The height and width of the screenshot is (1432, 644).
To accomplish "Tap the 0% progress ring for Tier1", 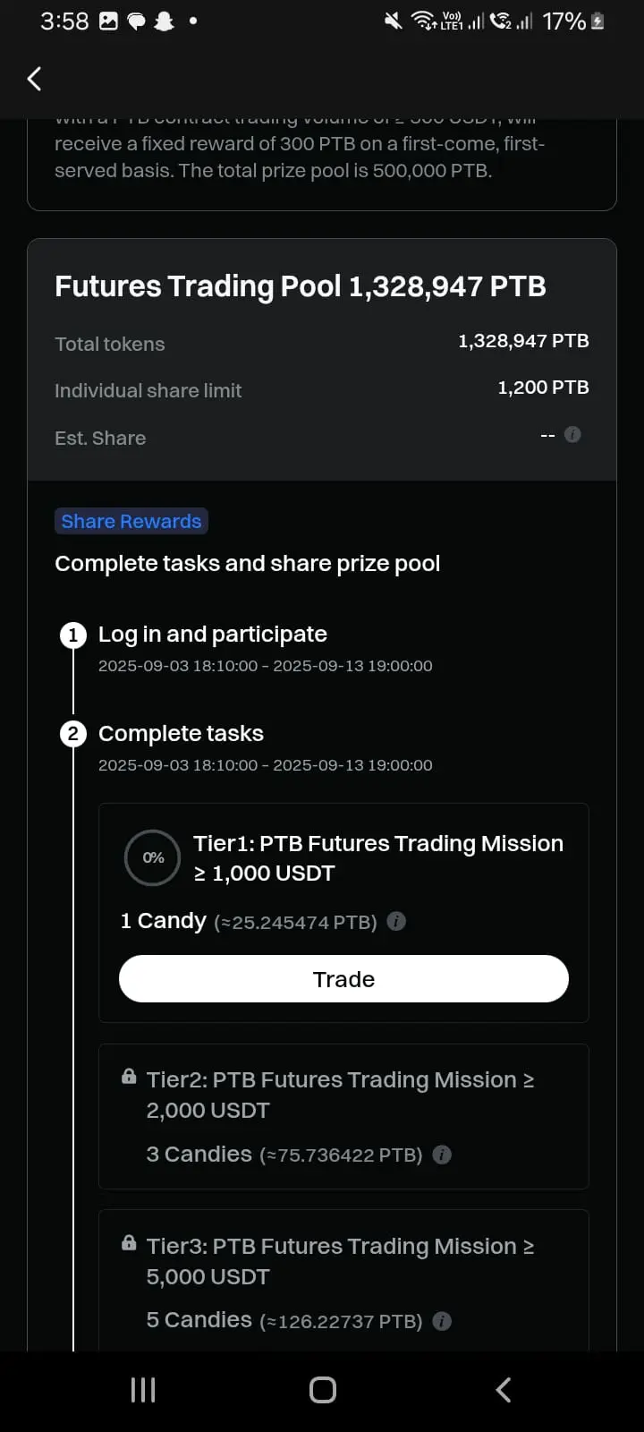I will pyautogui.click(x=153, y=857).
